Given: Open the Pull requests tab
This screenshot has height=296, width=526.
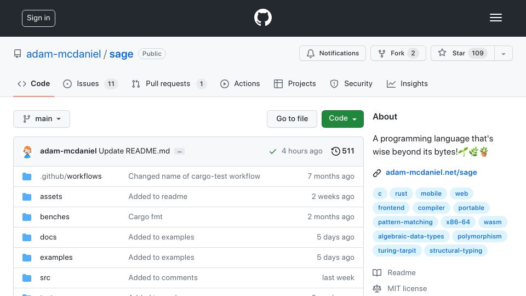Looking at the screenshot, I should 169,83.
